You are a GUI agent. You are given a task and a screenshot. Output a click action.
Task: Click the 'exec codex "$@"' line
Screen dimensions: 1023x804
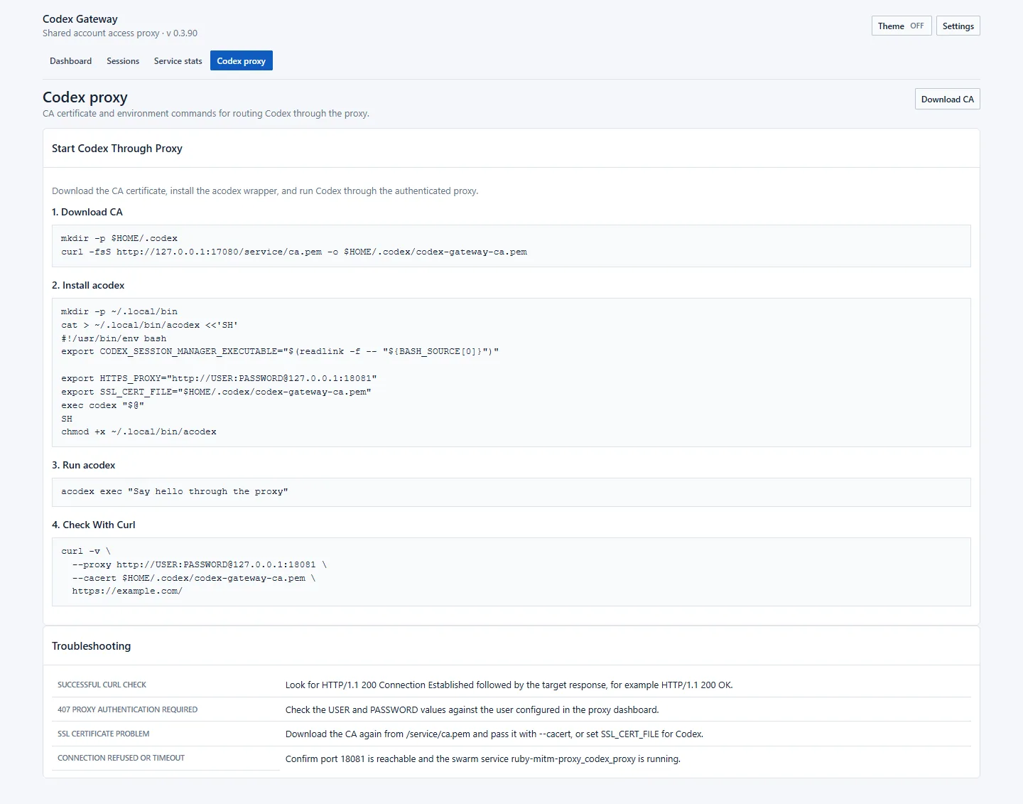[x=102, y=405]
